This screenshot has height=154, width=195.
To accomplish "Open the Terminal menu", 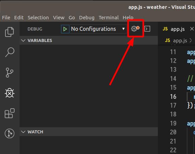I will pos(108,18).
